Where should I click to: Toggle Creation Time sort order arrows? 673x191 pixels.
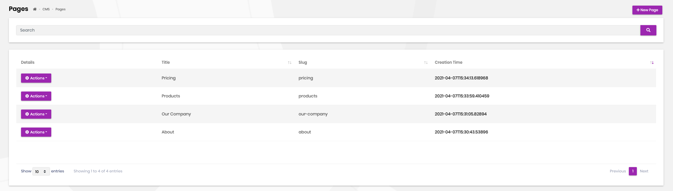tap(652, 63)
